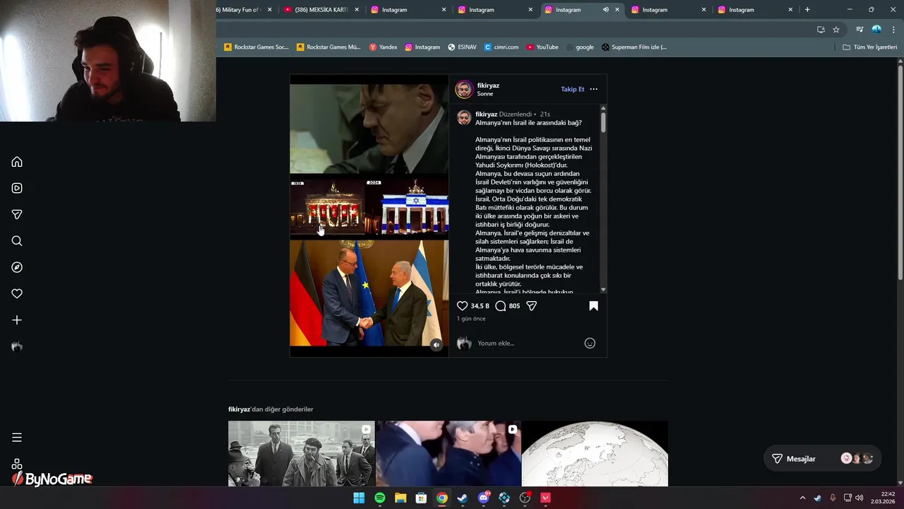The height and width of the screenshot is (509, 904).
Task: Open the first related post thumbnail, black-and-white men
Action: 302,454
